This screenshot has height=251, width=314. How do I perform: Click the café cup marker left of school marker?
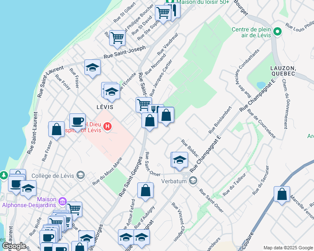(15, 184)
